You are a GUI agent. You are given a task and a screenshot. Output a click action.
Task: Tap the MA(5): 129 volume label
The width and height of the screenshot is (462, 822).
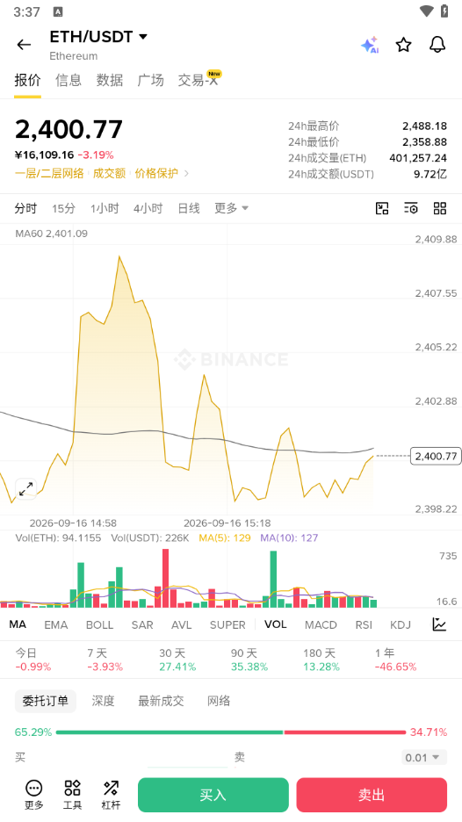[x=225, y=537]
